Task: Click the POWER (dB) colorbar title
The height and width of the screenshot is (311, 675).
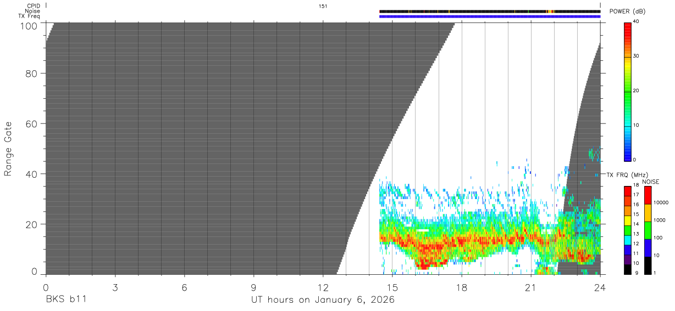Action: pyautogui.click(x=627, y=12)
